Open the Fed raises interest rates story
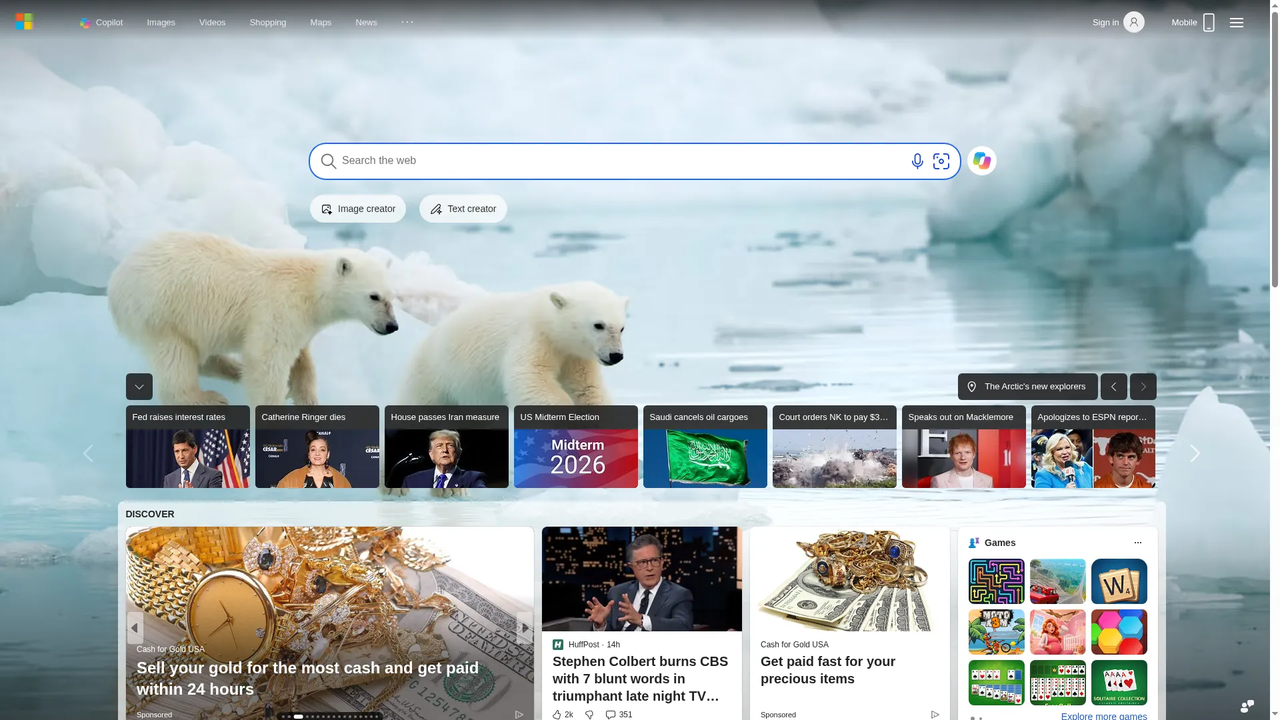Viewport: 1280px width, 720px height. [x=188, y=447]
